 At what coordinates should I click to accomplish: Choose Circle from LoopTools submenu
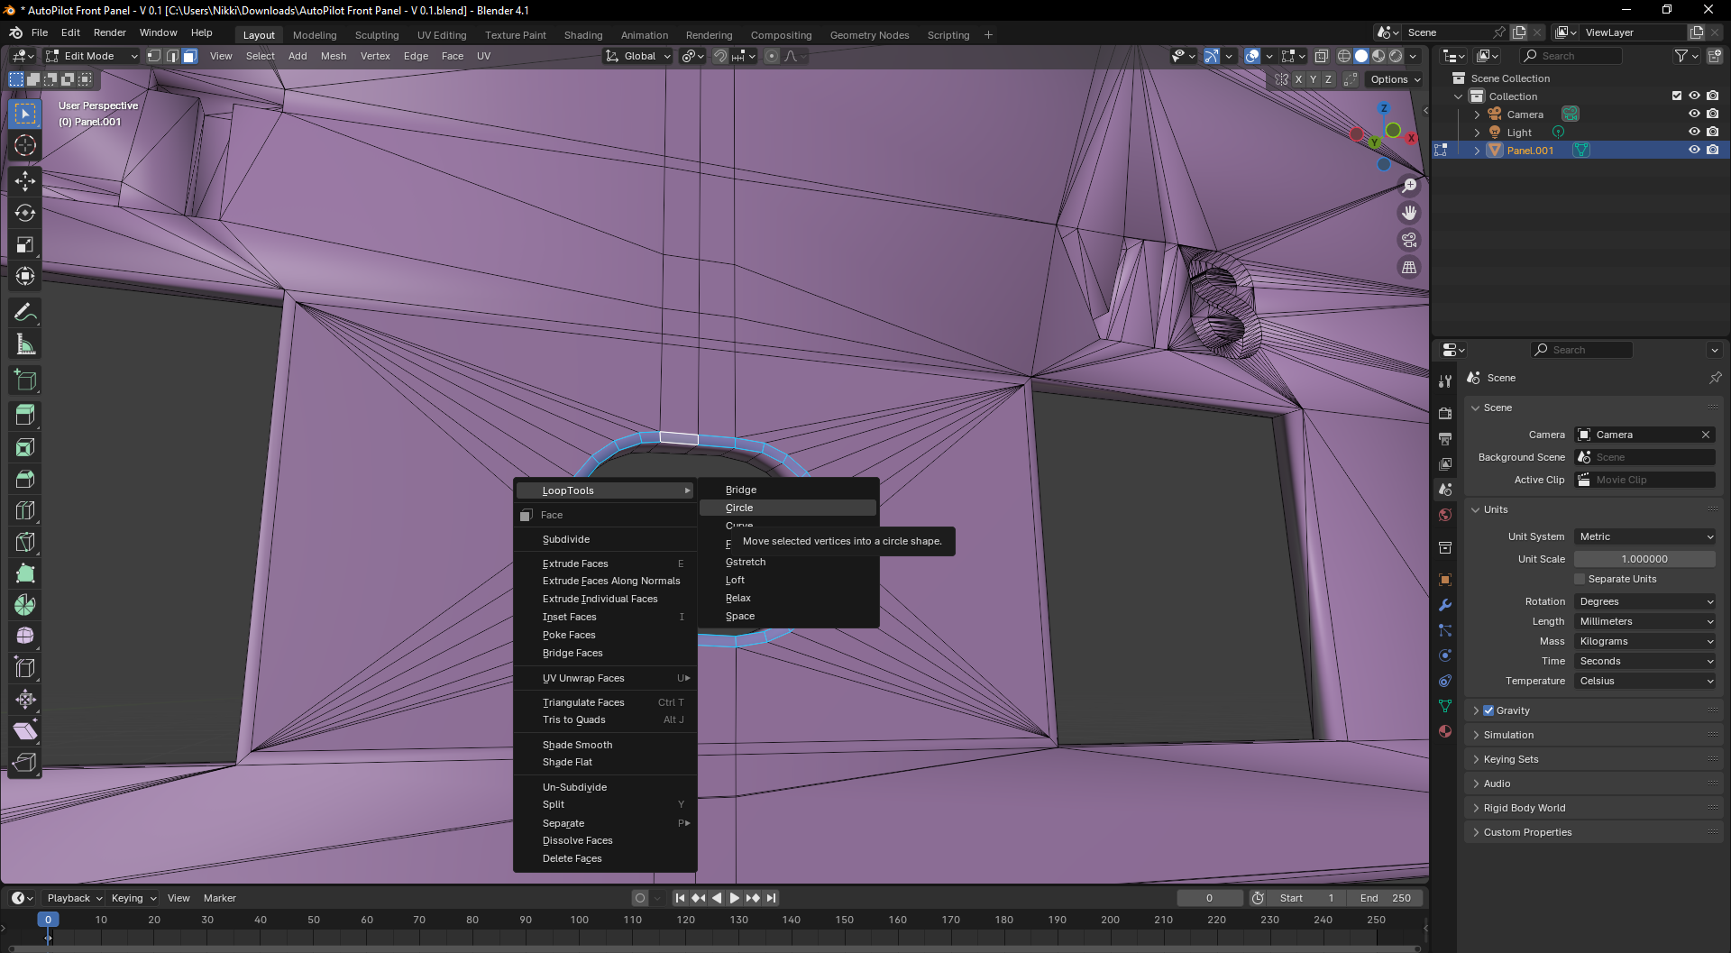(788, 508)
